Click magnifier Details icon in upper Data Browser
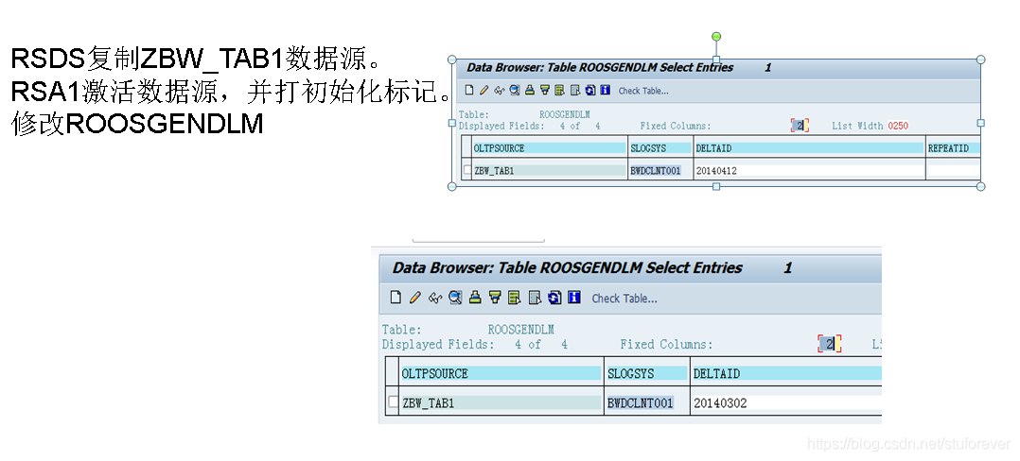Screen dimensions: 1020x461 point(515,91)
